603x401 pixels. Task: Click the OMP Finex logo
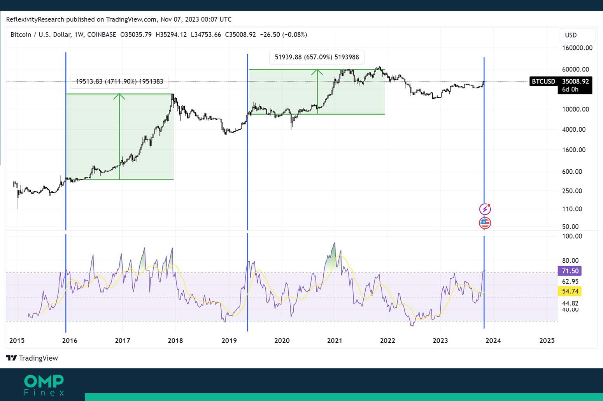(x=44, y=385)
